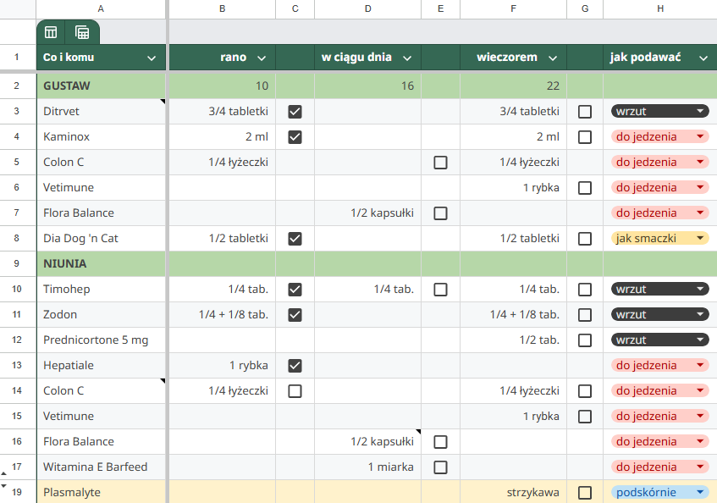
Task: Tick the morning checkbox in row 14 Colon C
Action: (295, 391)
